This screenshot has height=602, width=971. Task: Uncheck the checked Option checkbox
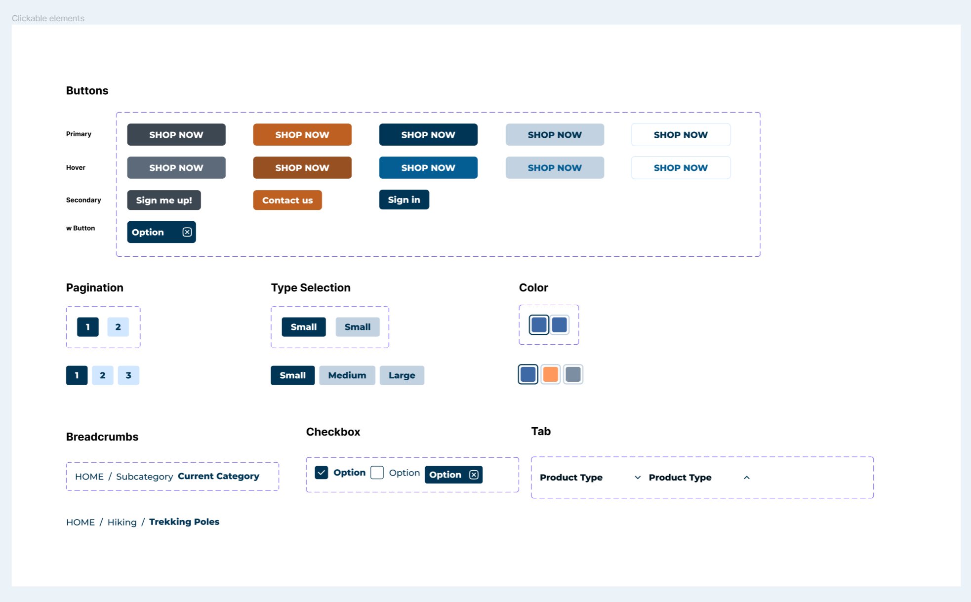click(x=322, y=473)
